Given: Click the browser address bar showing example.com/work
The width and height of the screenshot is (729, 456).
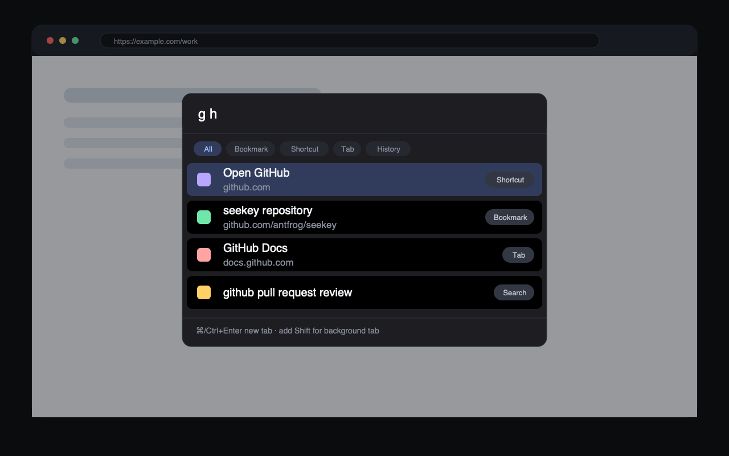Looking at the screenshot, I should tap(350, 41).
